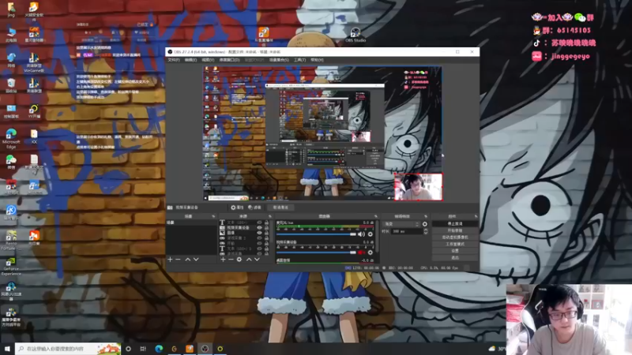The height and width of the screenshot is (355, 632).
Task: Click audio mixer vertical scrollbar
Action: 377,237
